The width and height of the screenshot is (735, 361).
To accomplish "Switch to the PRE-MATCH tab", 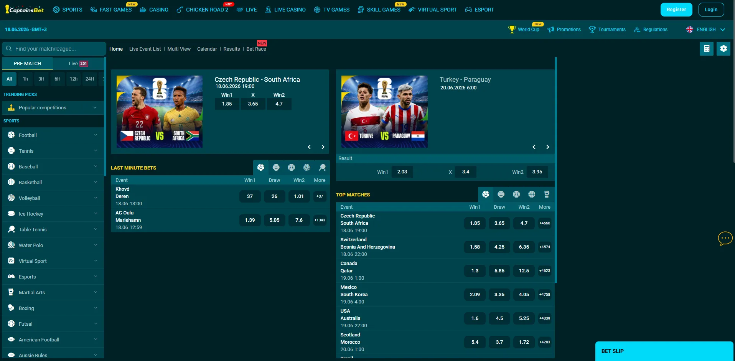I will tap(27, 64).
